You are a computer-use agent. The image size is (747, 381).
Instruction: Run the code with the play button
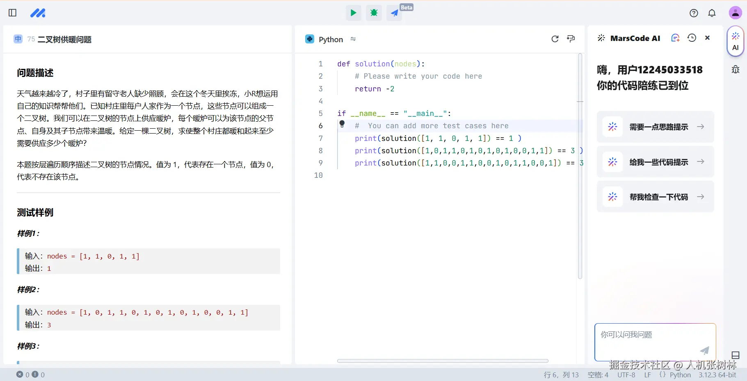point(353,13)
